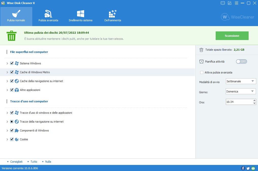
Task: Expand the Sistema Windows row
Action: 7,64
